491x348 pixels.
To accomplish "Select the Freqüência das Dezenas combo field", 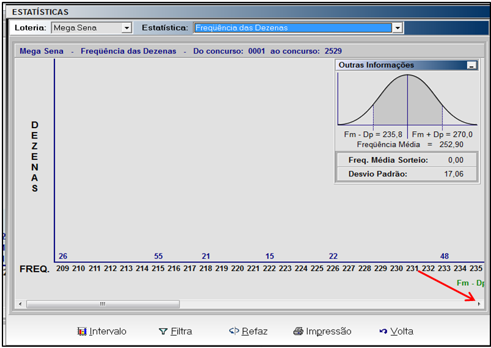I will tap(298, 28).
